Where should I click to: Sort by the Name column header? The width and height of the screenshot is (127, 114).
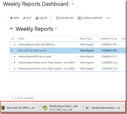(x=21, y=39)
